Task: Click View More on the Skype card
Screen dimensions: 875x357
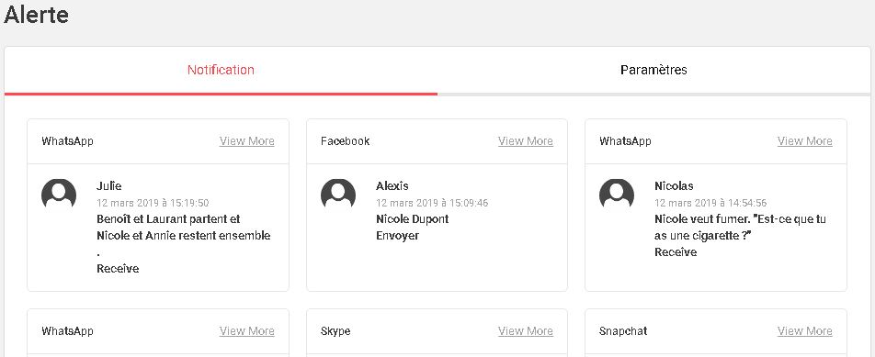Action: [x=526, y=330]
